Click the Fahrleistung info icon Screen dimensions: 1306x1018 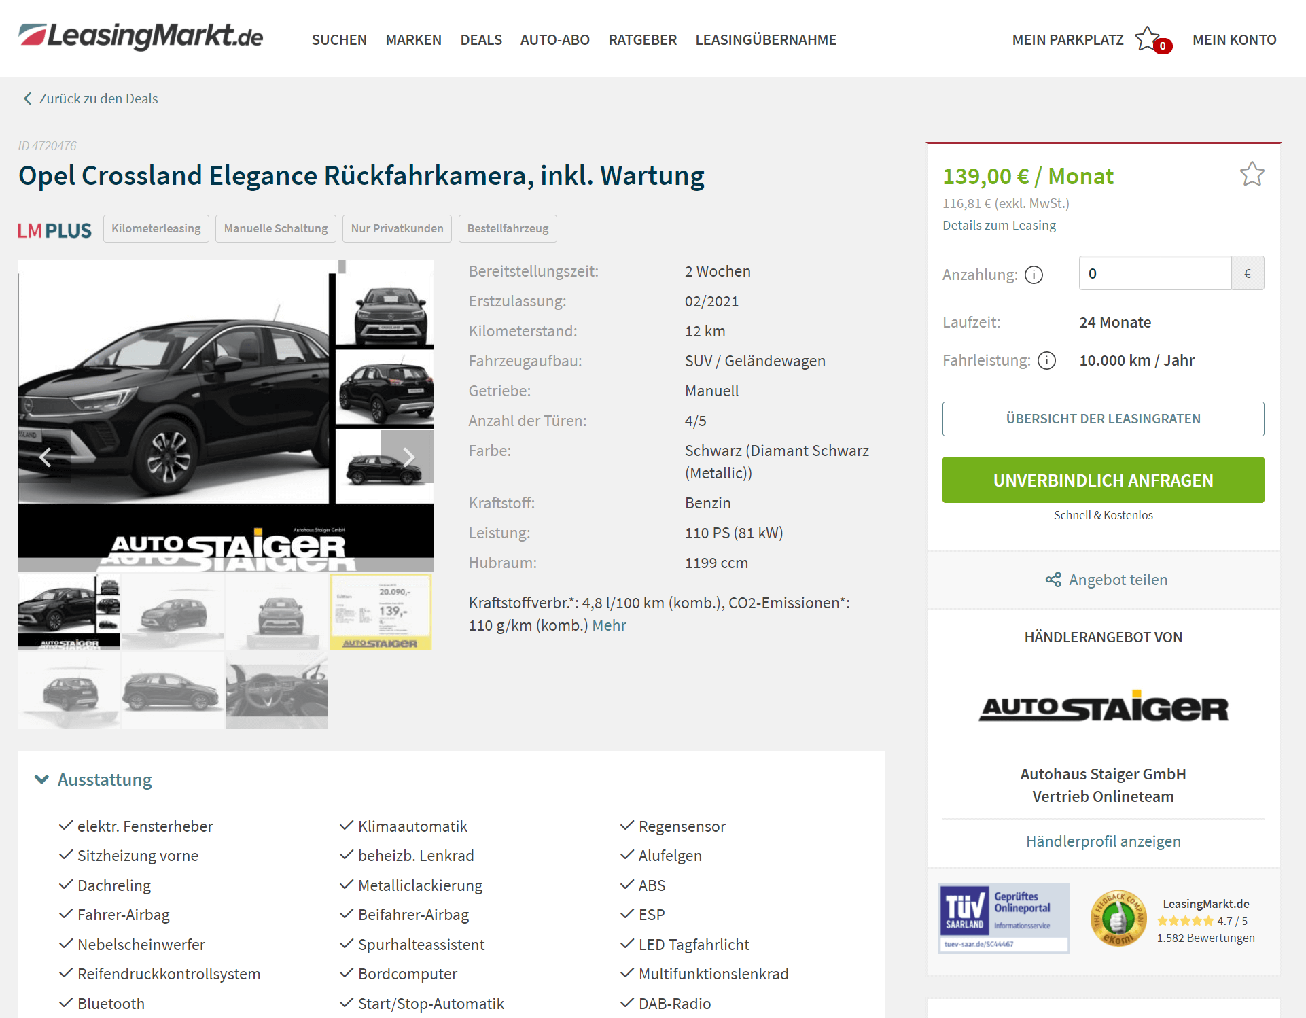tap(1046, 360)
